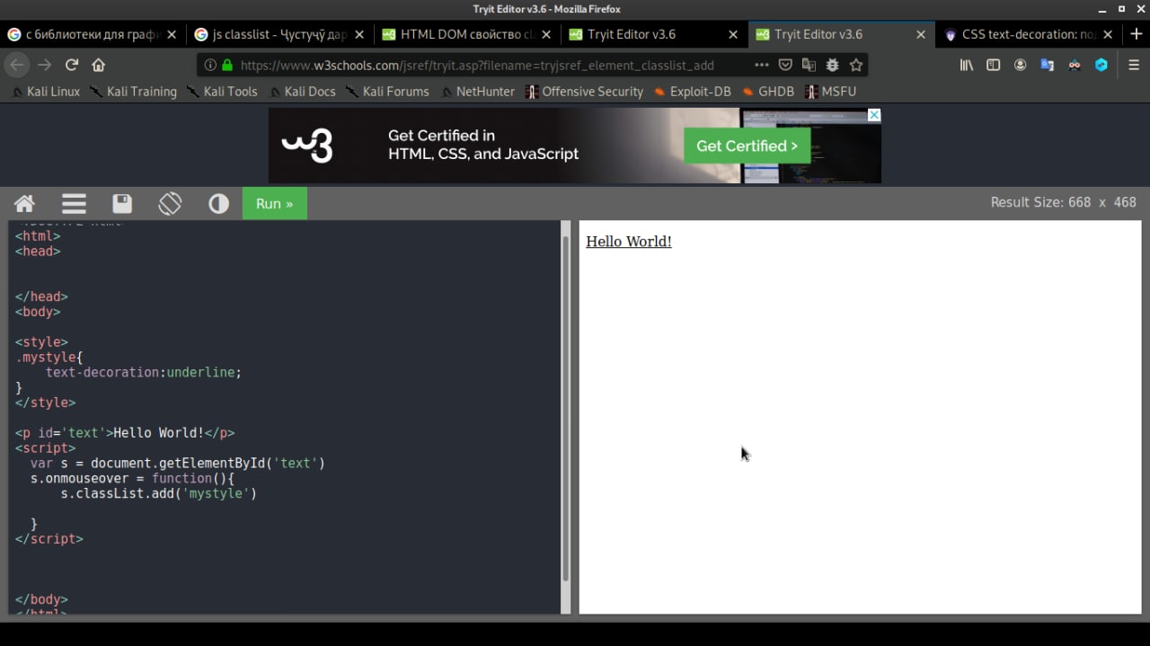Click 'Hello World!' in the result pane
This screenshot has width=1150, height=646.
[629, 242]
